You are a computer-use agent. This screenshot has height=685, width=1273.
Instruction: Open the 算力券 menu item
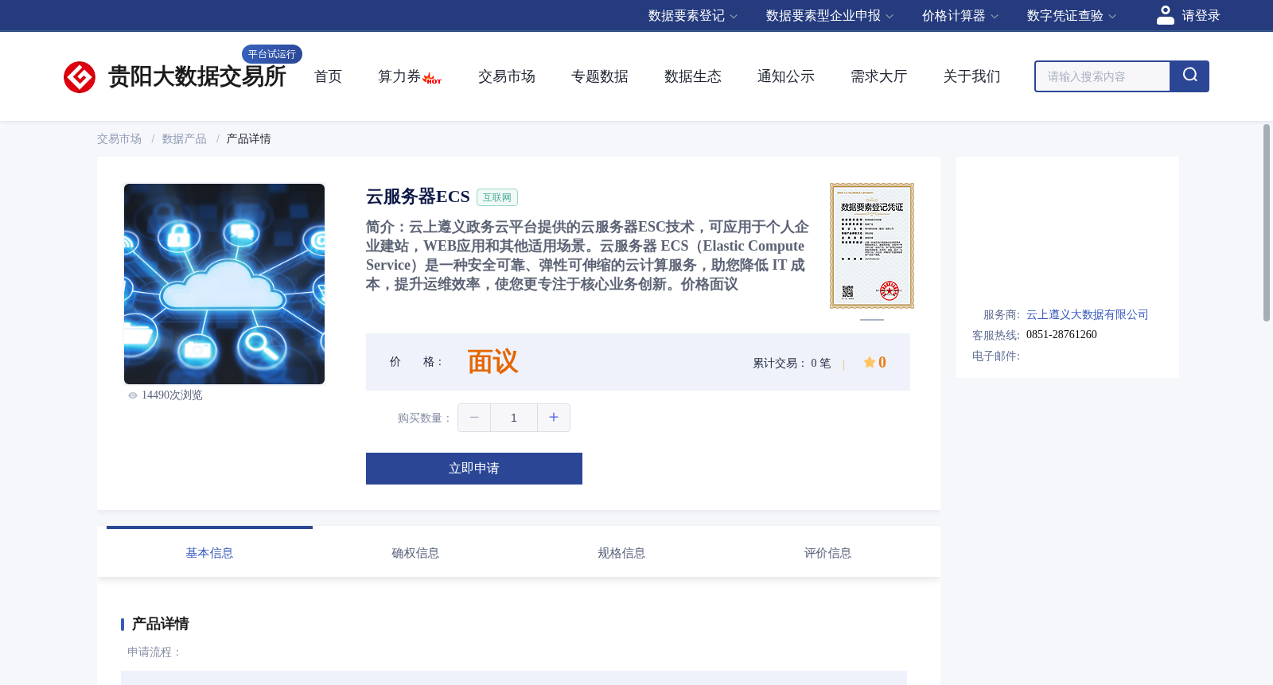tap(399, 76)
